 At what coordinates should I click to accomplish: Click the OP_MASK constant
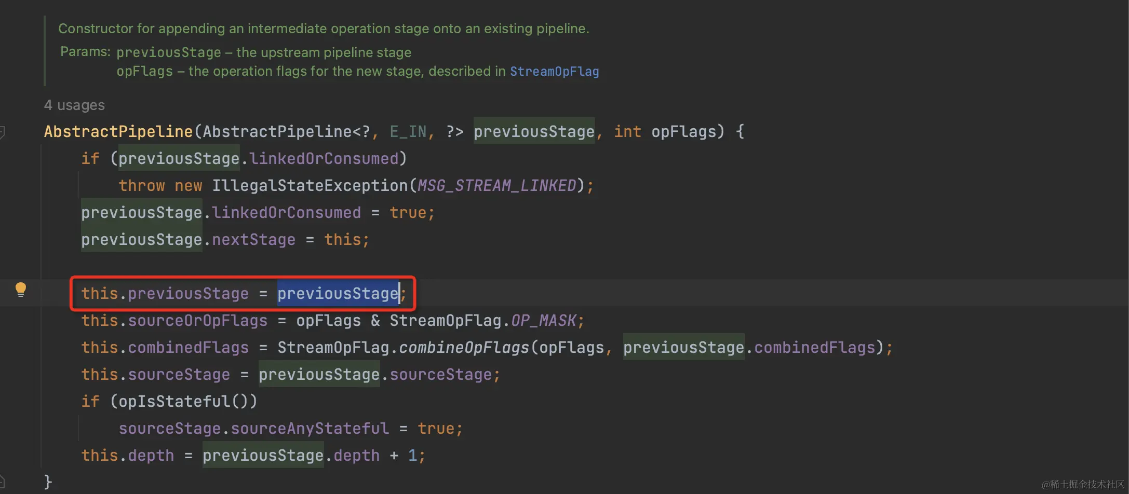pyautogui.click(x=544, y=321)
